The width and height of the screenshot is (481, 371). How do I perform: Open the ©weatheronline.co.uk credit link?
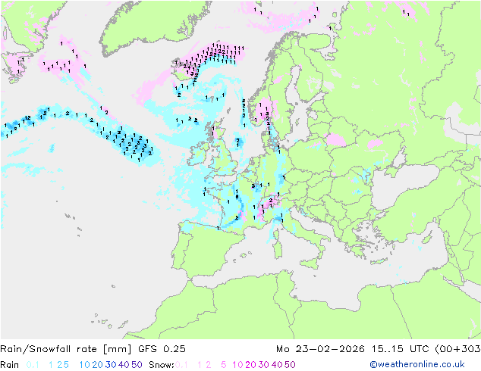417,365
